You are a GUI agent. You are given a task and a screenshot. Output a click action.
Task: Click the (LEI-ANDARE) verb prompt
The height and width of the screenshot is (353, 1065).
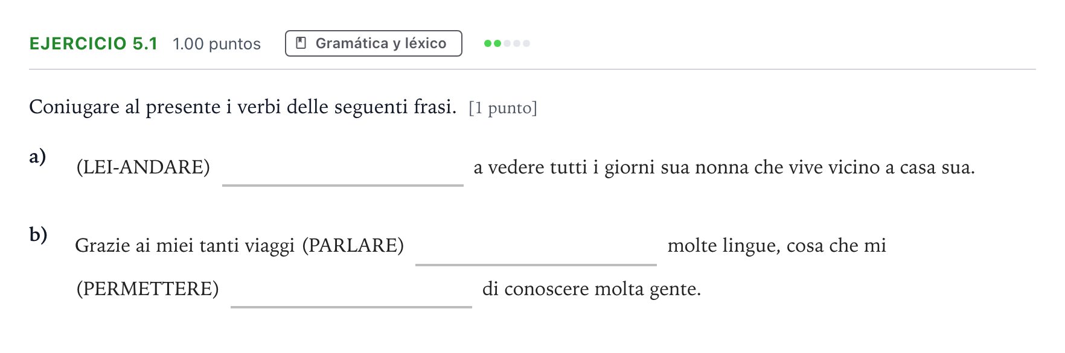[143, 167]
